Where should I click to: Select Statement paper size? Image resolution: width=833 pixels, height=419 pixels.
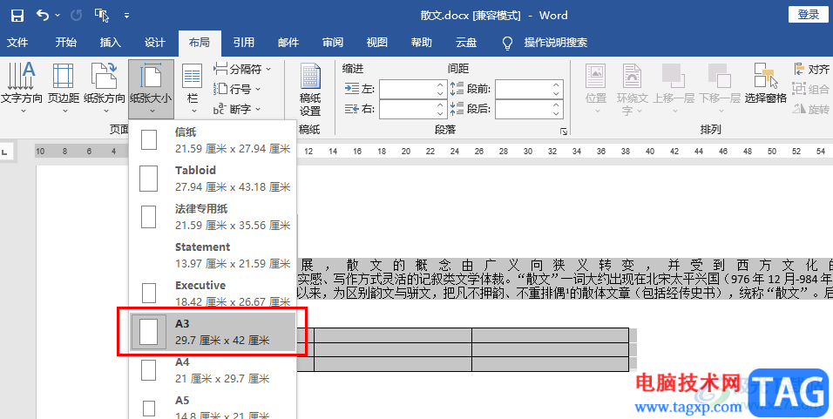click(213, 255)
